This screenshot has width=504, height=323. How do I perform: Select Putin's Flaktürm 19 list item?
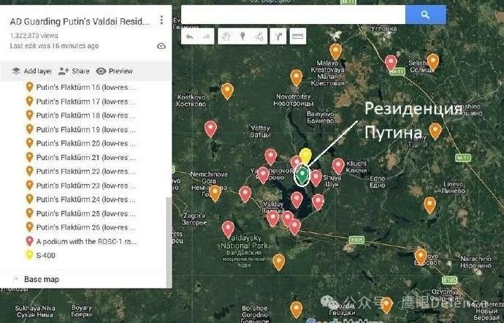coord(82,129)
